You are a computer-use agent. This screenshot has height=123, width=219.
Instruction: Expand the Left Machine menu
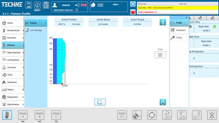[x=13, y=60]
